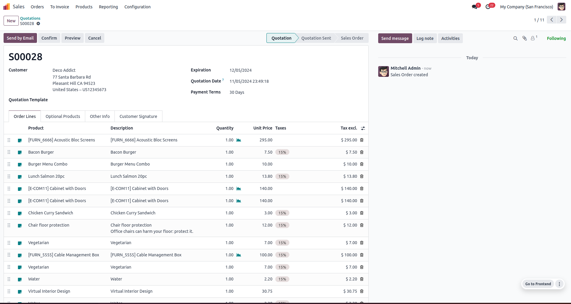571x304 pixels.
Task: Switch to the Optional Products tab
Action: click(63, 116)
